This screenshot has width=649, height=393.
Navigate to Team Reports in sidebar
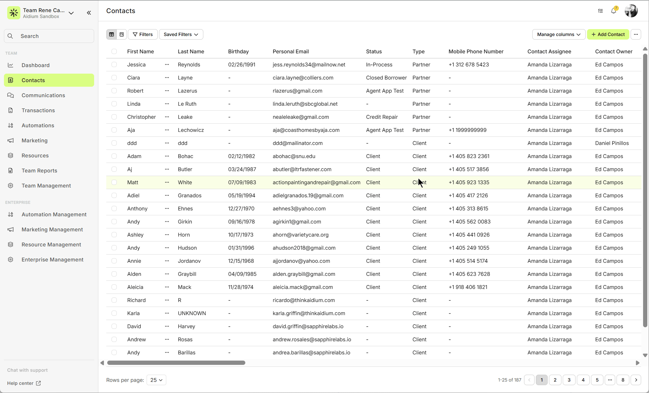pos(39,170)
